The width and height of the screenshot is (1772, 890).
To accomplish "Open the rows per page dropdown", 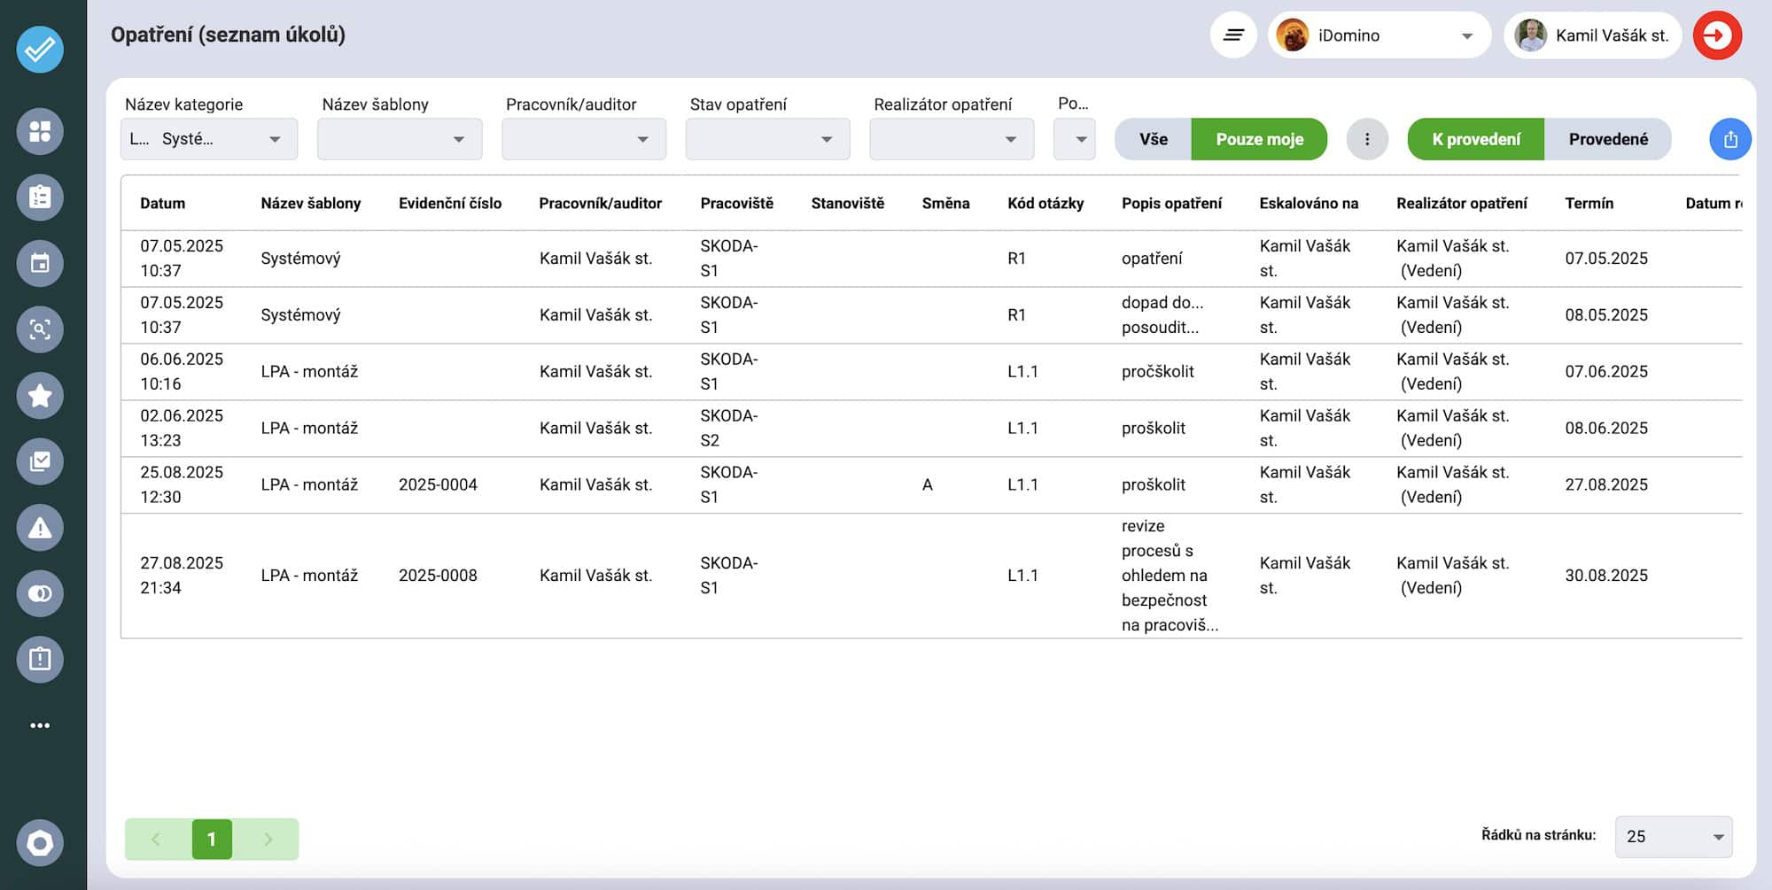I will coord(1673,837).
